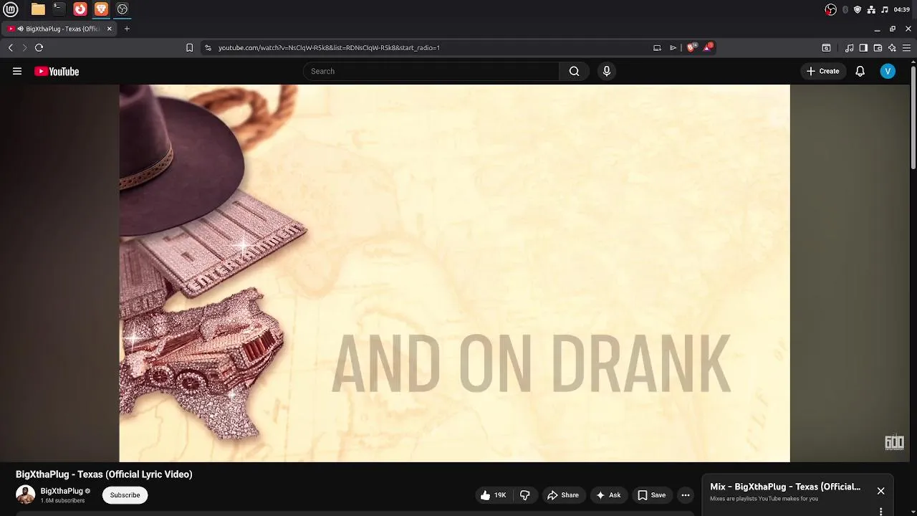Mute the tab via speaker icon
The width and height of the screenshot is (917, 516).
[x=19, y=29]
